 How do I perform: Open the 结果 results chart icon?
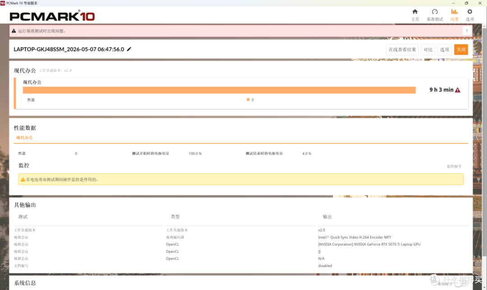(454, 12)
